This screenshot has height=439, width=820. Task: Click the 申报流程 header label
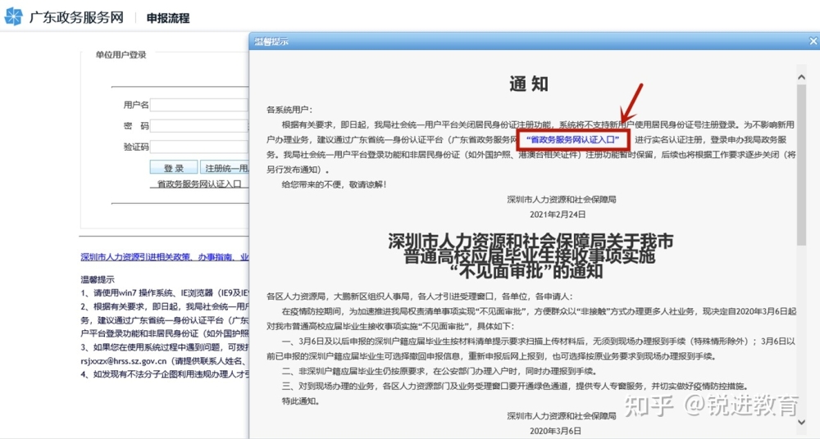pyautogui.click(x=168, y=18)
